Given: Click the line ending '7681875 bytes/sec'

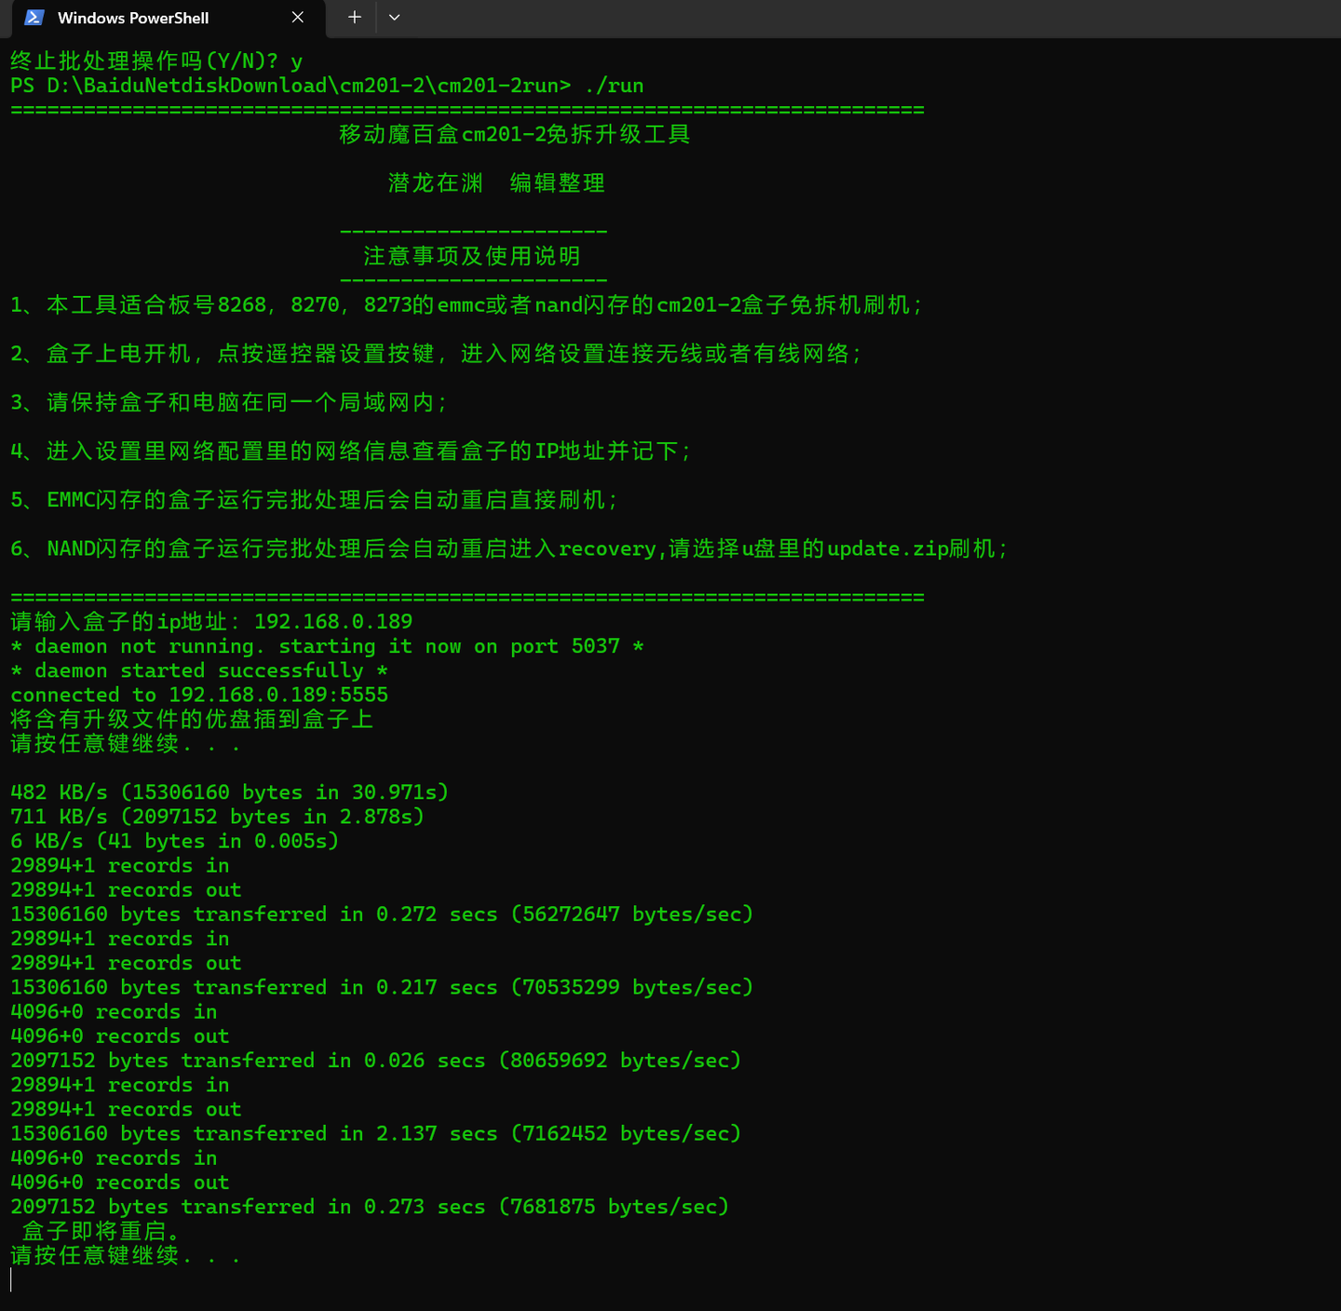Looking at the screenshot, I should 370,1207.
